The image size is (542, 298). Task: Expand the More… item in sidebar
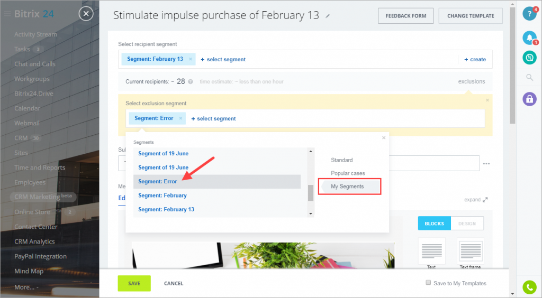click(x=26, y=287)
